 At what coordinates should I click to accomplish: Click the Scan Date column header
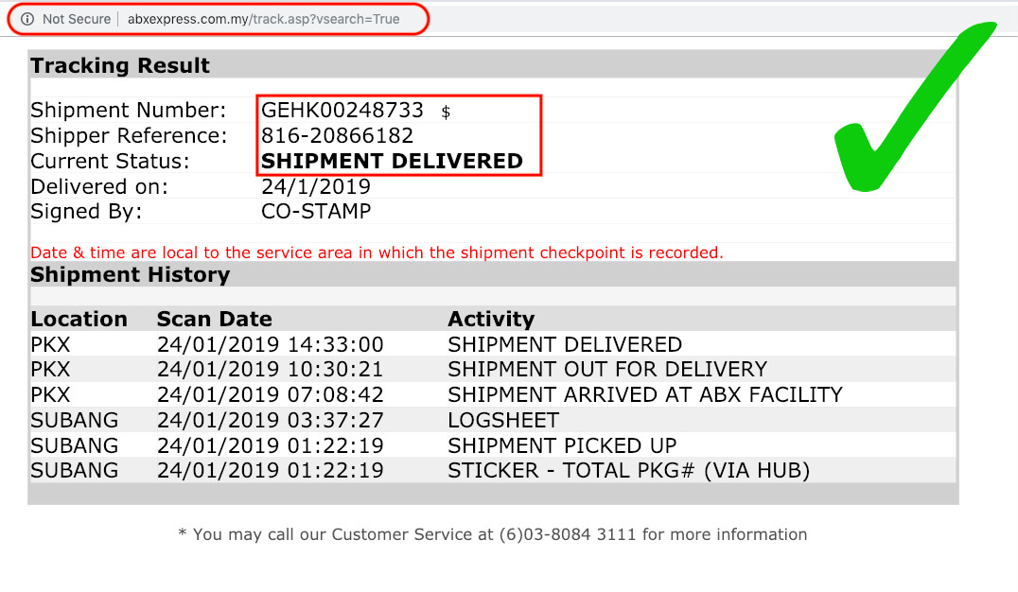pyautogui.click(x=214, y=319)
